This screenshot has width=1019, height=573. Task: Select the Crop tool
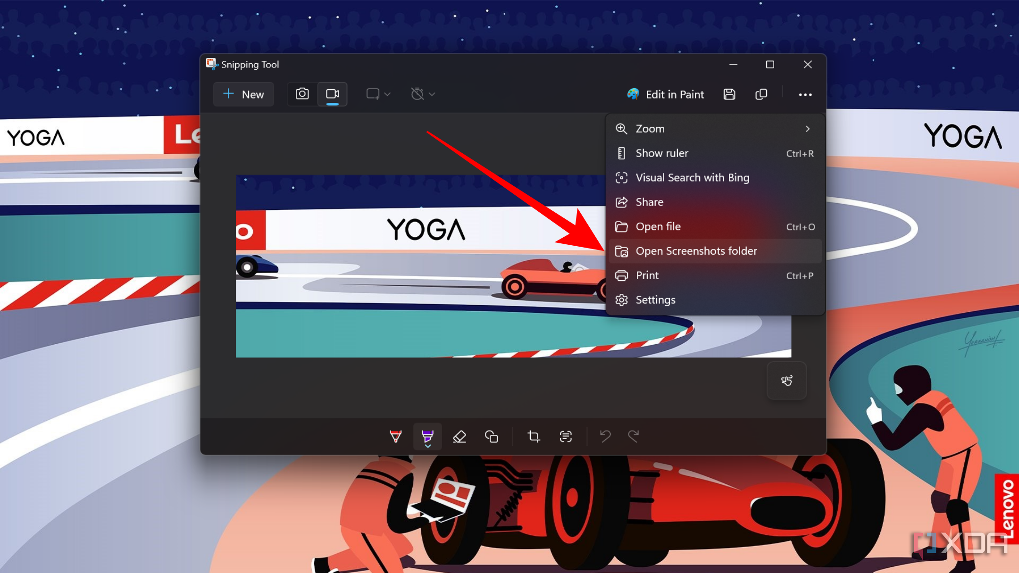point(533,437)
